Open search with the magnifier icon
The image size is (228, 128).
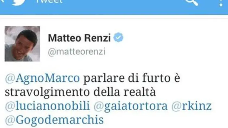coord(192,2)
